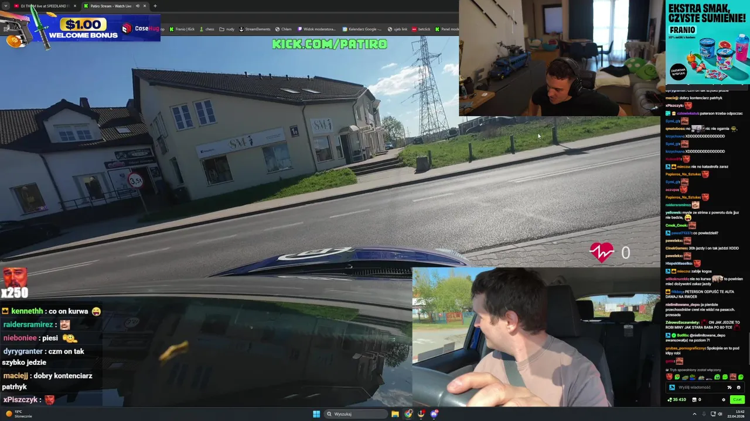Open the Kalendarz Google bookmark
The image size is (750, 421).
click(x=362, y=29)
